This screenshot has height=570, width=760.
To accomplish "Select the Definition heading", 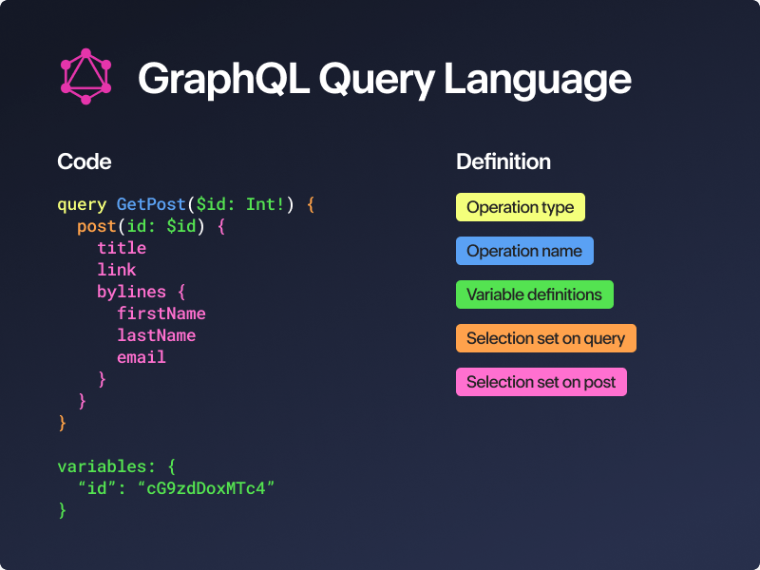I will coord(503,161).
